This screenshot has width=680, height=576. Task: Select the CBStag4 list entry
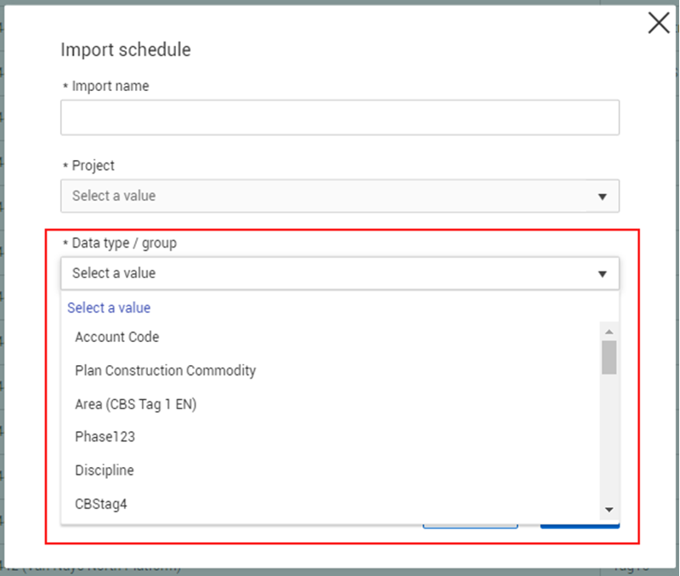pos(103,504)
